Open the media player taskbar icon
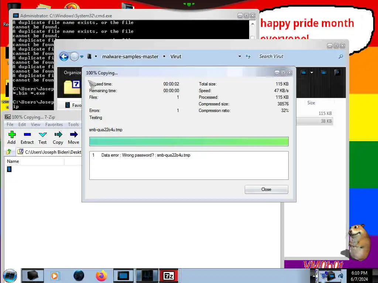Image resolution: width=378 pixels, height=283 pixels. (55, 276)
